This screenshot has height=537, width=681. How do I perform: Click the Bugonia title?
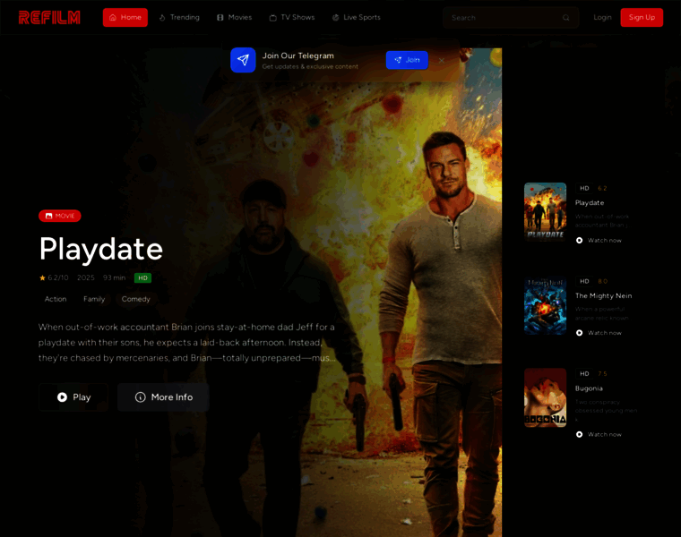click(x=589, y=388)
